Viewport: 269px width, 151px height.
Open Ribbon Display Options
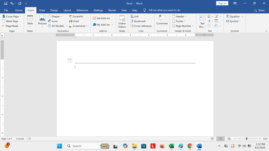pos(235,3)
